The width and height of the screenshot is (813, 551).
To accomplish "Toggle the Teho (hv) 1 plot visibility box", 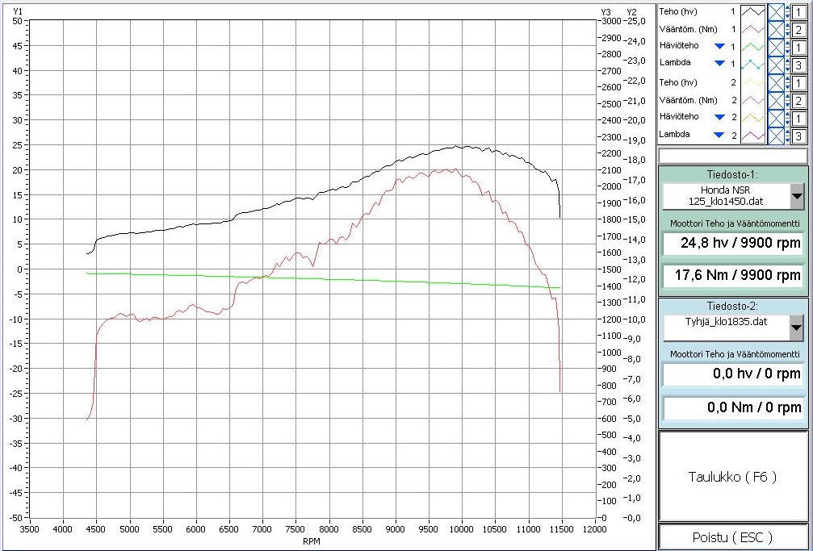I will tap(776, 12).
